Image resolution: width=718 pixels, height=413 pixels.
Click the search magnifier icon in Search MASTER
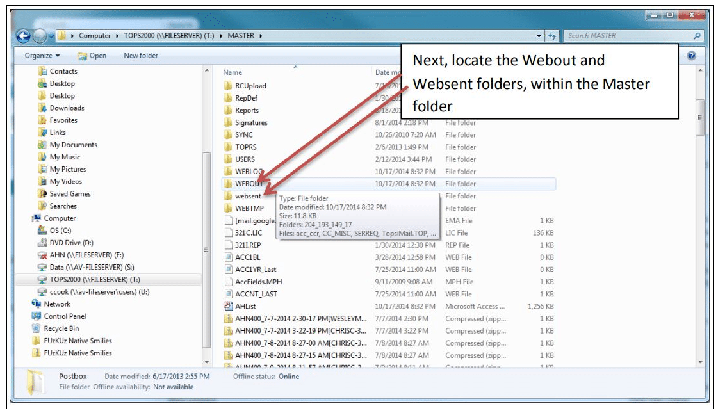point(697,36)
